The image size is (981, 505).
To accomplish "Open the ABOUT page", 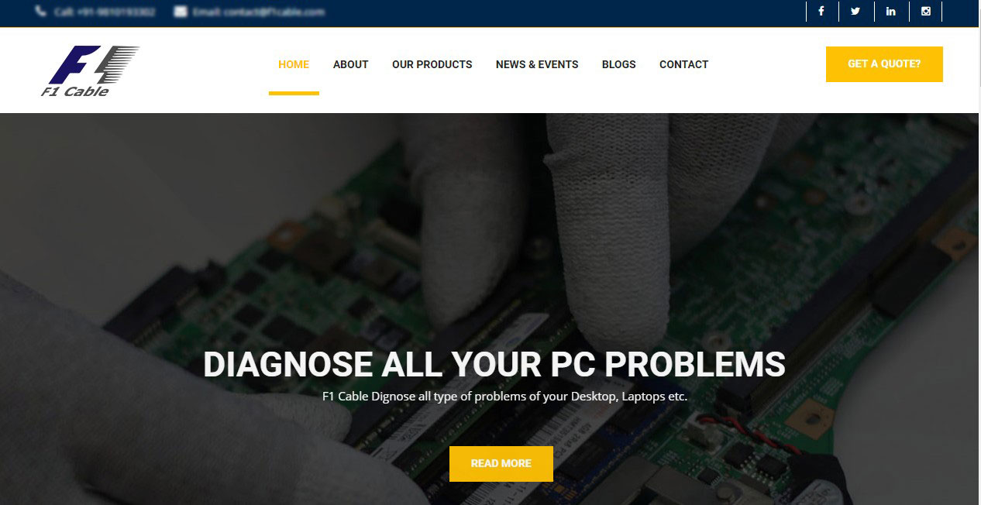I will pyautogui.click(x=350, y=64).
